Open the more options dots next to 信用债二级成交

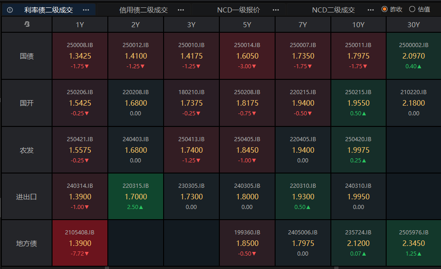(181, 10)
